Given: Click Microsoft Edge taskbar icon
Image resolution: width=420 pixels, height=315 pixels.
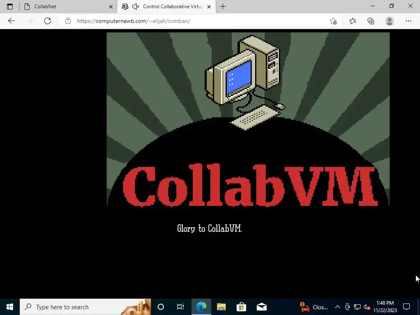Looking at the screenshot, I should (201, 307).
